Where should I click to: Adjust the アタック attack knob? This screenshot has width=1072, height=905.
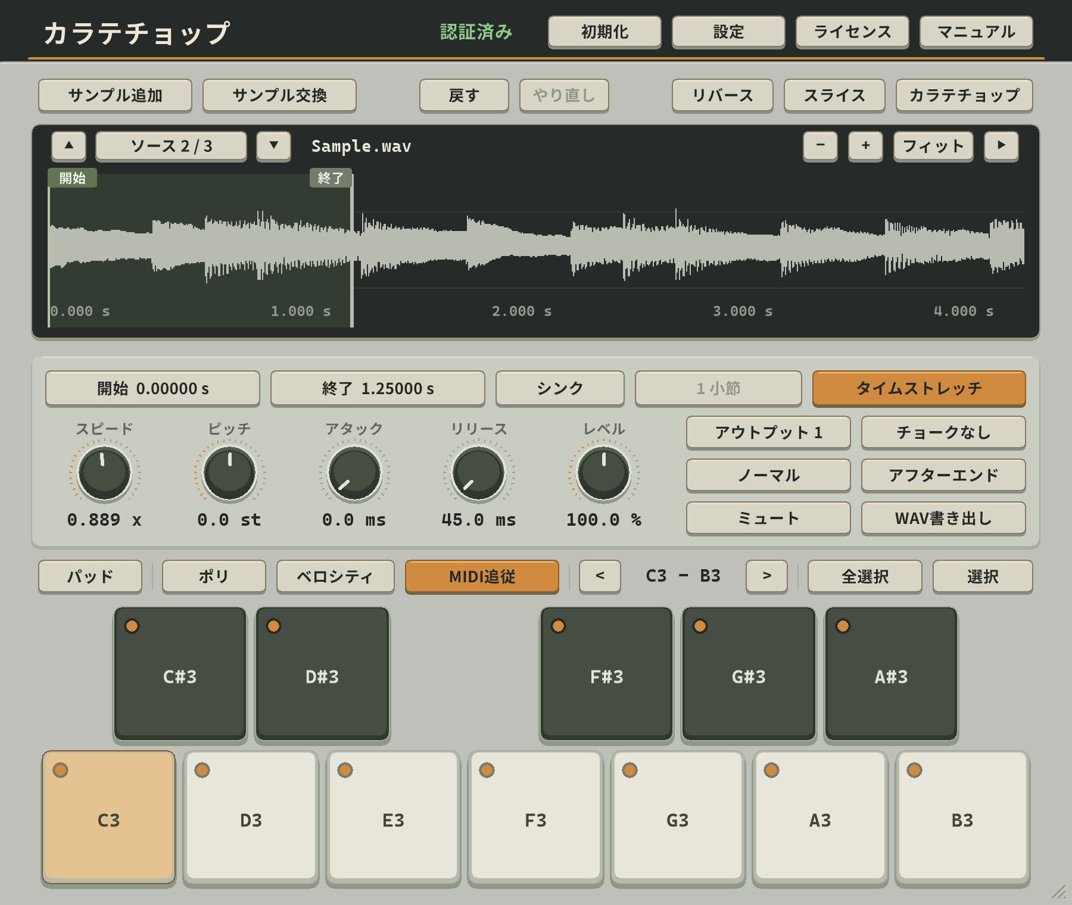(355, 473)
